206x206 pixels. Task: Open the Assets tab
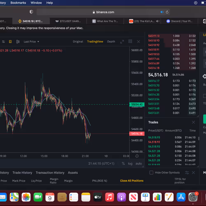pyautogui.click(x=73, y=173)
